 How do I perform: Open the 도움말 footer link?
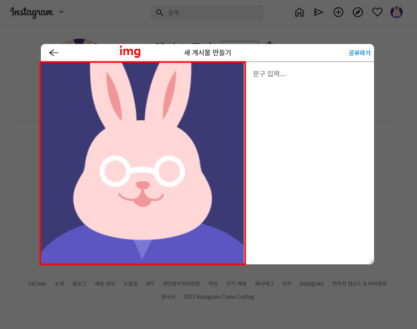click(x=131, y=283)
